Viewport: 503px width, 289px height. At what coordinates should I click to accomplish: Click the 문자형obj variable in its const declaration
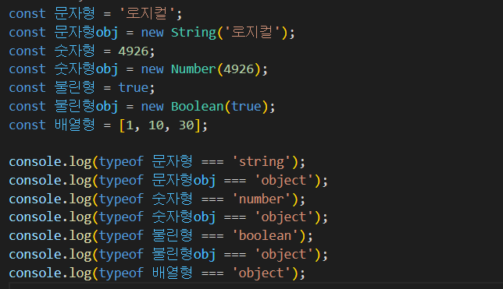(x=86, y=32)
